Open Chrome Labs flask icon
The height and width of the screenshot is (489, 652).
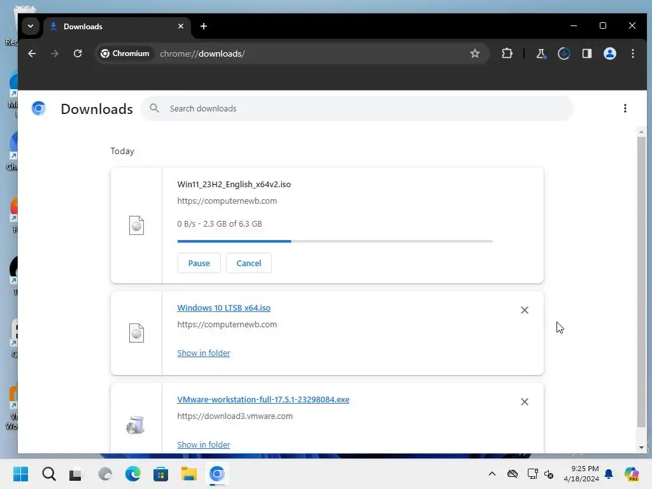click(x=541, y=53)
